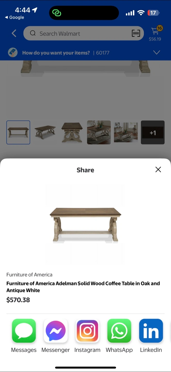Close the Share sheet
The height and width of the screenshot is (372, 171).
(x=158, y=169)
